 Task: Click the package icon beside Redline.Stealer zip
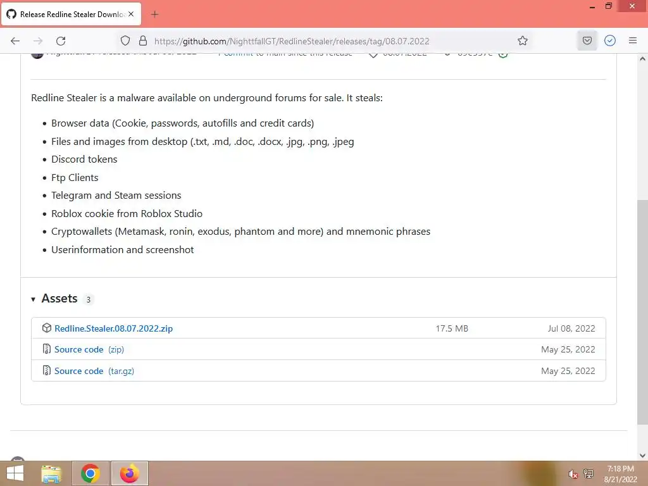coord(47,328)
